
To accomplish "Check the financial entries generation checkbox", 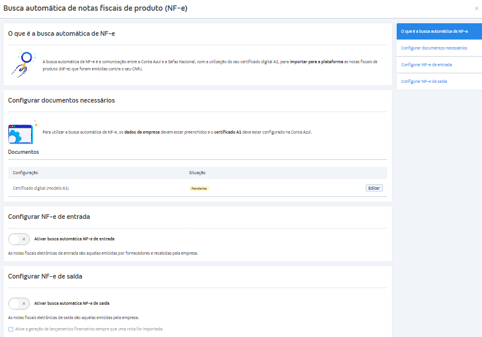I will pos(11,329).
